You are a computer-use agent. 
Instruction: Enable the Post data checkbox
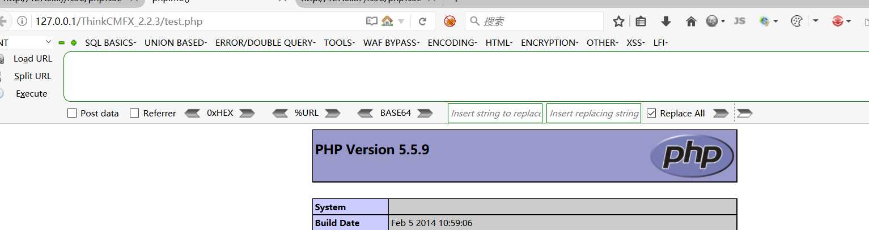point(72,113)
